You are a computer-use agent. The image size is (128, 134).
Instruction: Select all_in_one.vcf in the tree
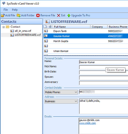(23, 31)
